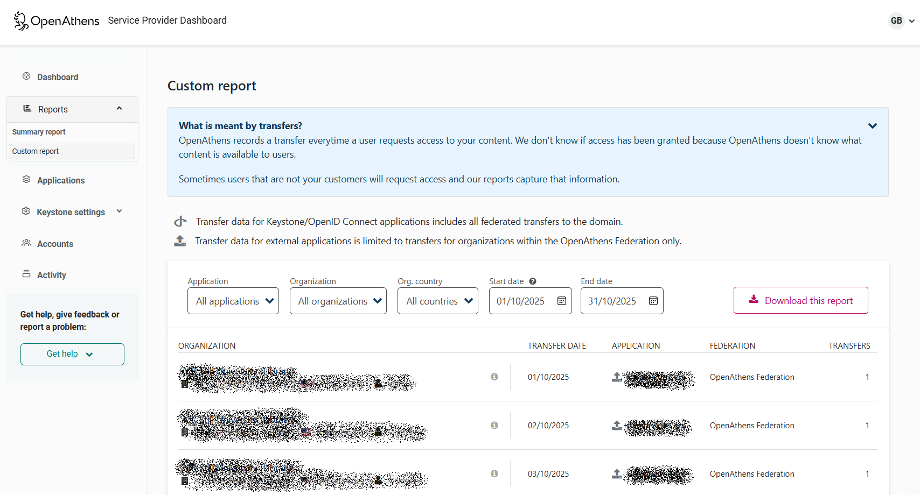Open the Get help options
920x495 pixels.
72,354
